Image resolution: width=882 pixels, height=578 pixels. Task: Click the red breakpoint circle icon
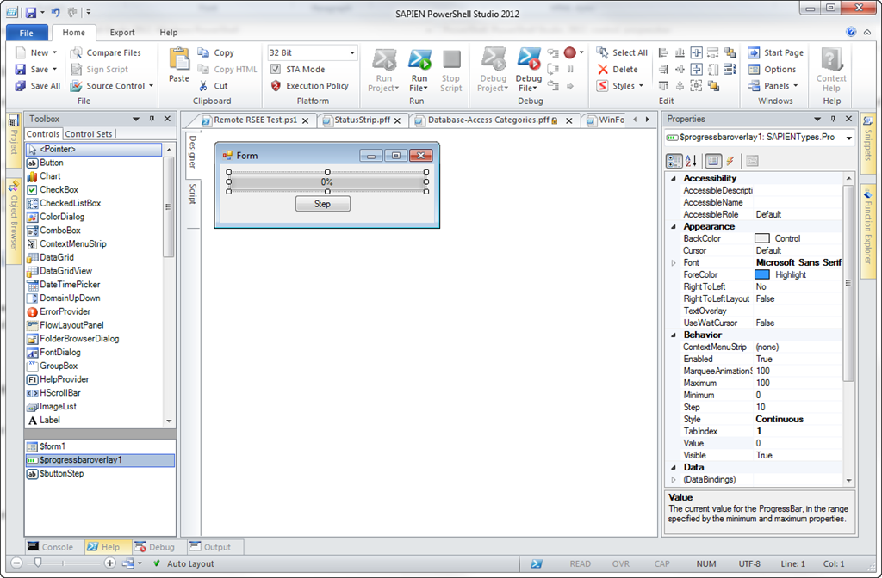[x=570, y=52]
